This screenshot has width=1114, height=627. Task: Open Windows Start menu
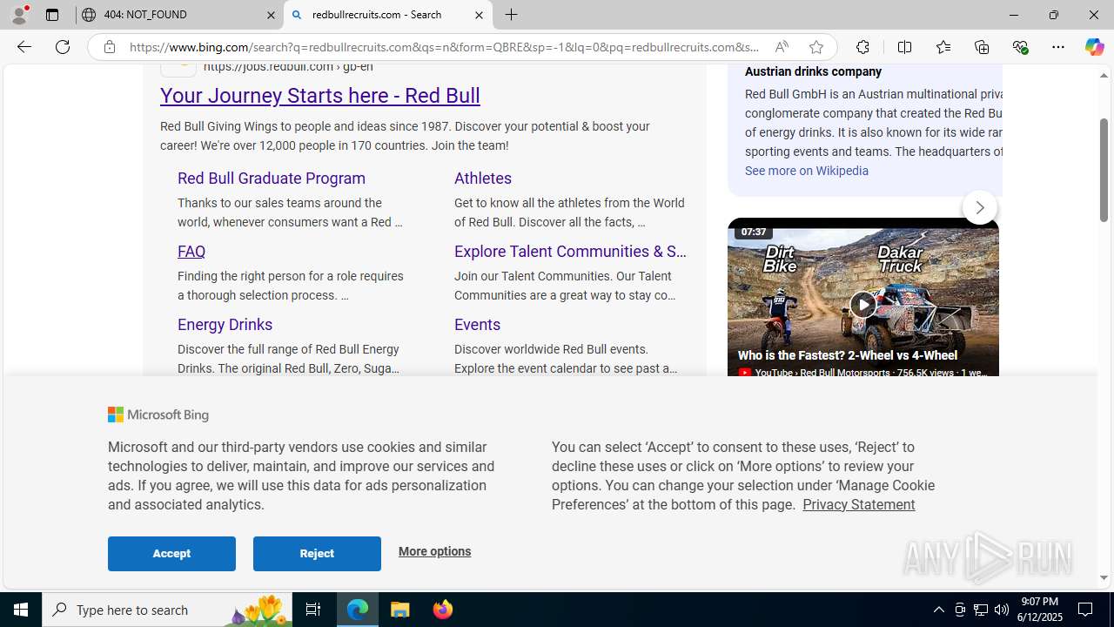click(x=21, y=610)
